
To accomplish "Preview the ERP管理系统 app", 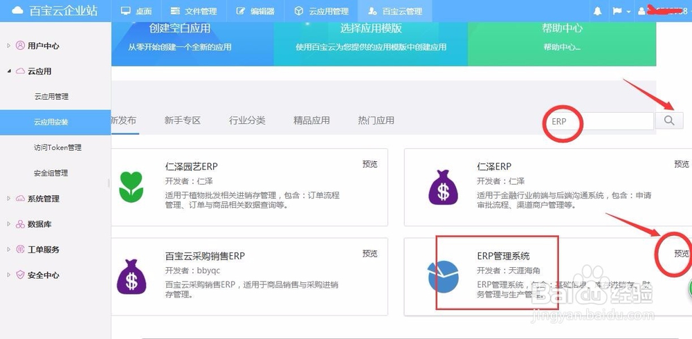I will [x=682, y=253].
